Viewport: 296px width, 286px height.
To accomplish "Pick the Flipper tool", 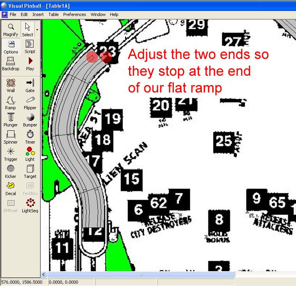I will click(x=30, y=103).
